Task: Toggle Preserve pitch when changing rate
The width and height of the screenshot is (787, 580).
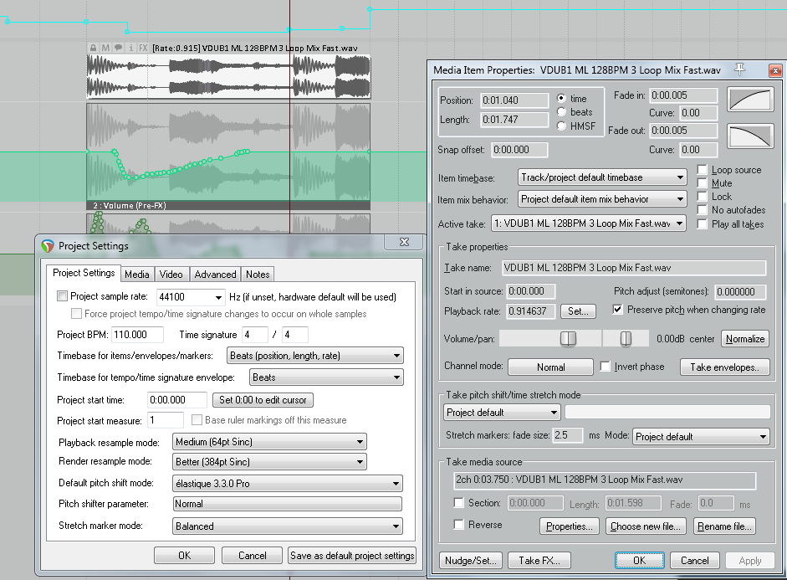Action: click(x=618, y=310)
